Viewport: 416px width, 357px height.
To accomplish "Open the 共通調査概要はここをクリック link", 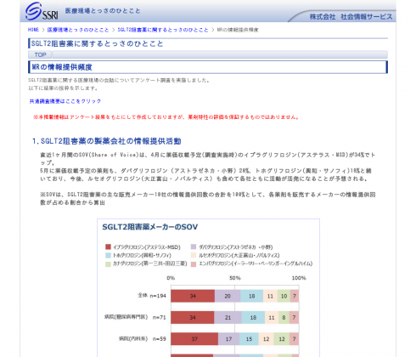I will click(x=65, y=101).
